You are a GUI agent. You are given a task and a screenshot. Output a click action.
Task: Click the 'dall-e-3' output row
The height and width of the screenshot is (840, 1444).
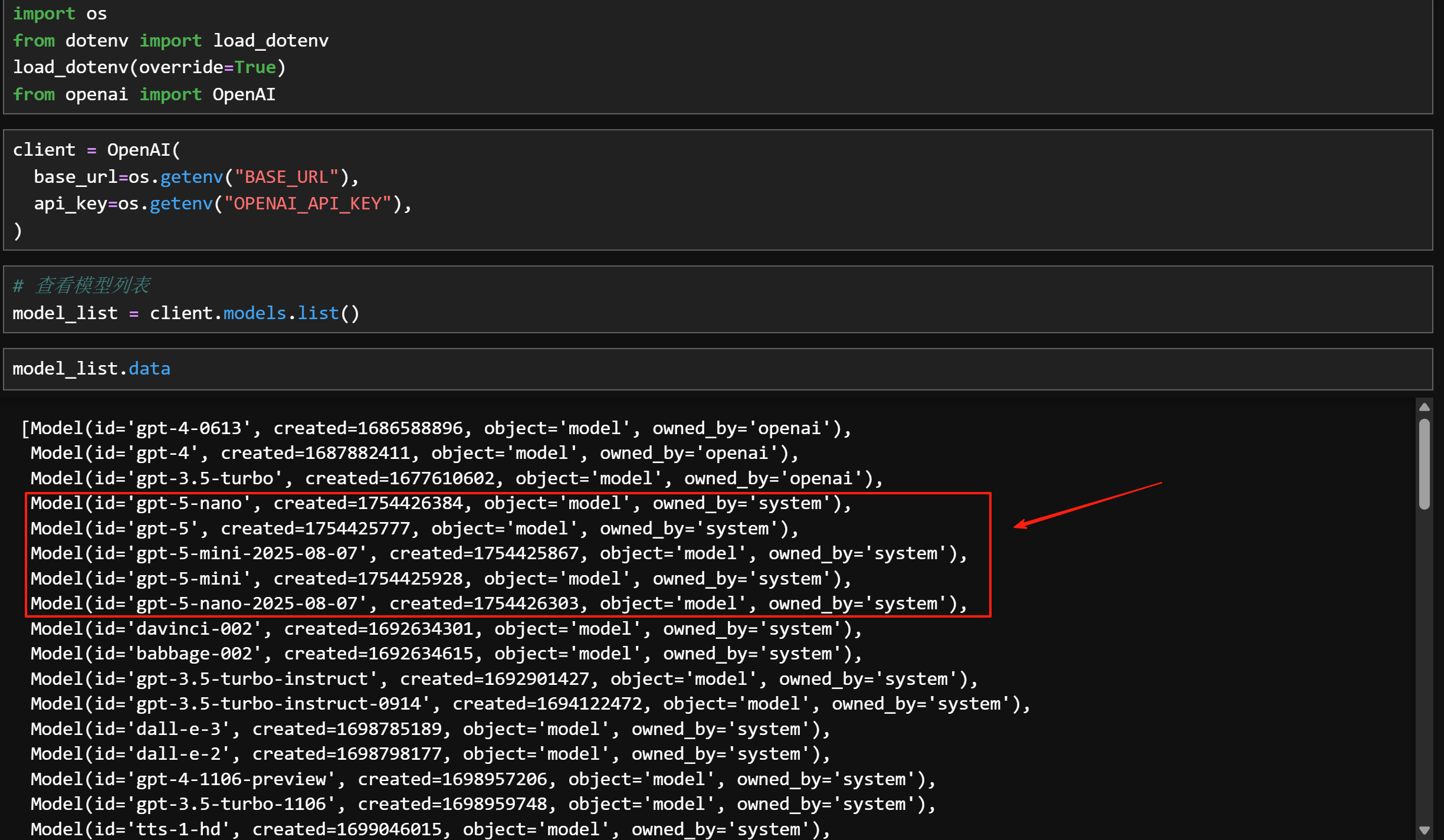pyautogui.click(x=431, y=729)
